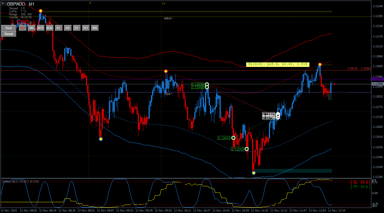Click the green 2.12543 entry price label
This screenshot has height=213, width=384.
tap(237, 149)
